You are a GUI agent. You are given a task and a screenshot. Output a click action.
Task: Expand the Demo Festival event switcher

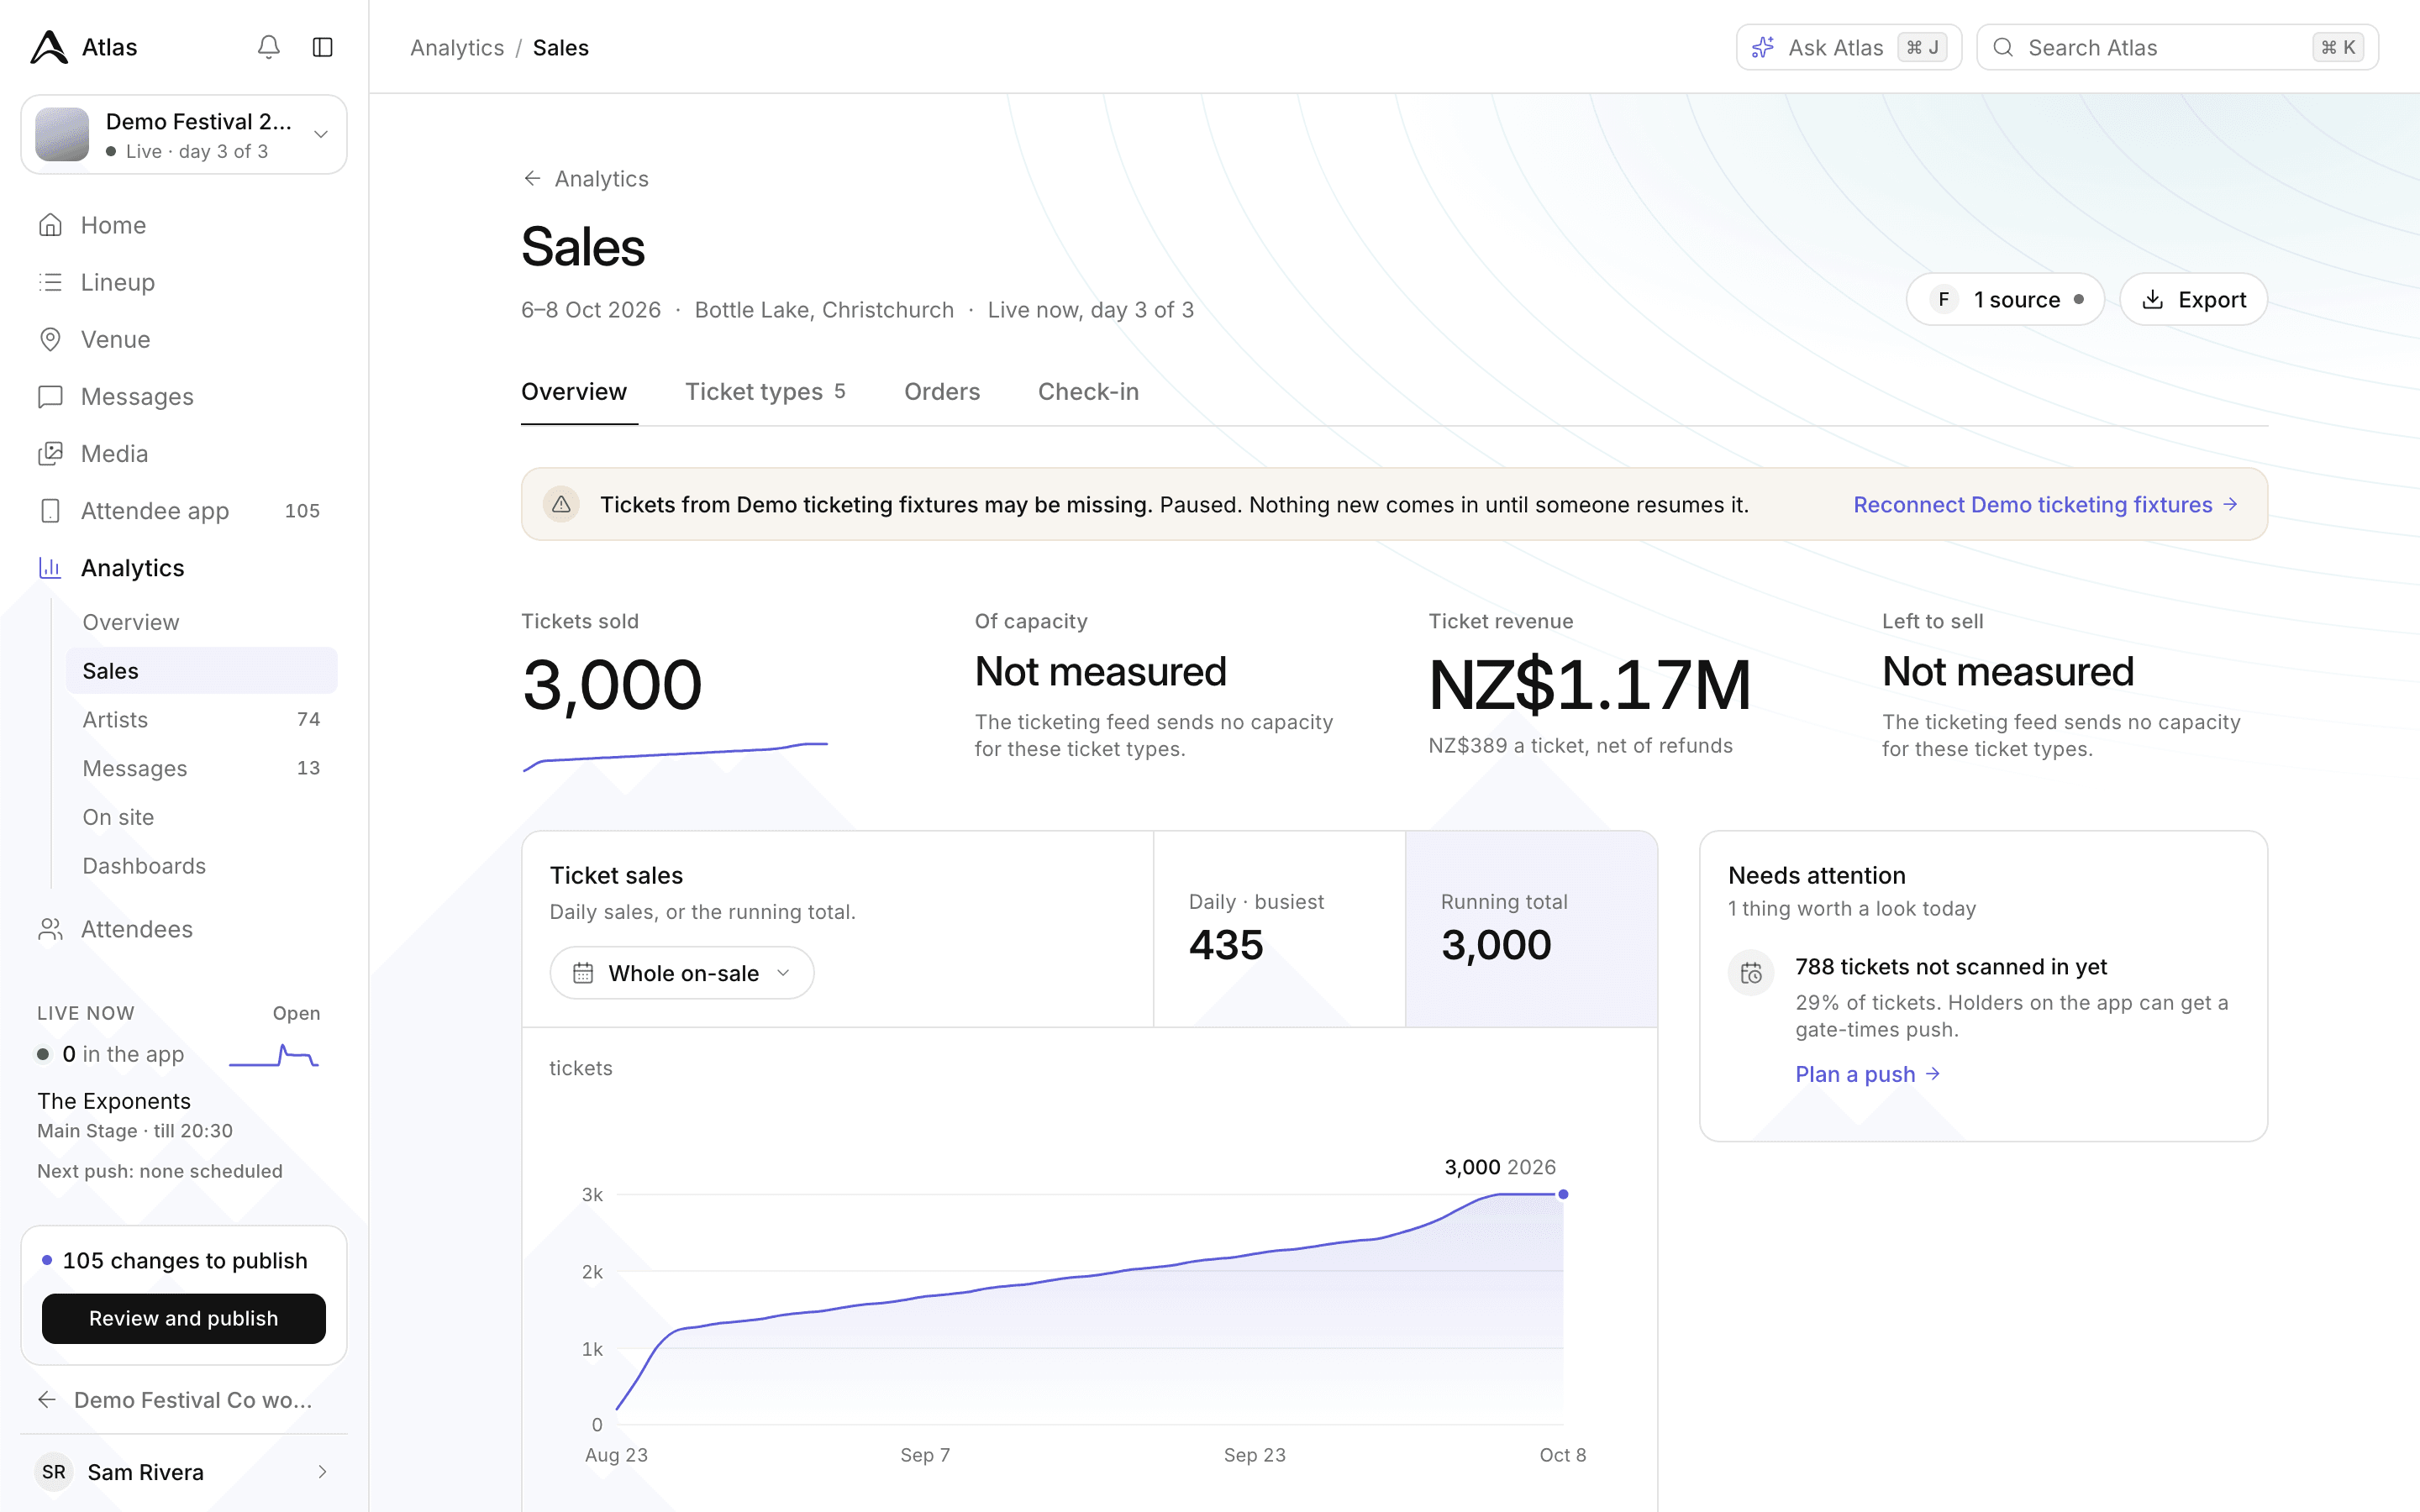click(184, 134)
